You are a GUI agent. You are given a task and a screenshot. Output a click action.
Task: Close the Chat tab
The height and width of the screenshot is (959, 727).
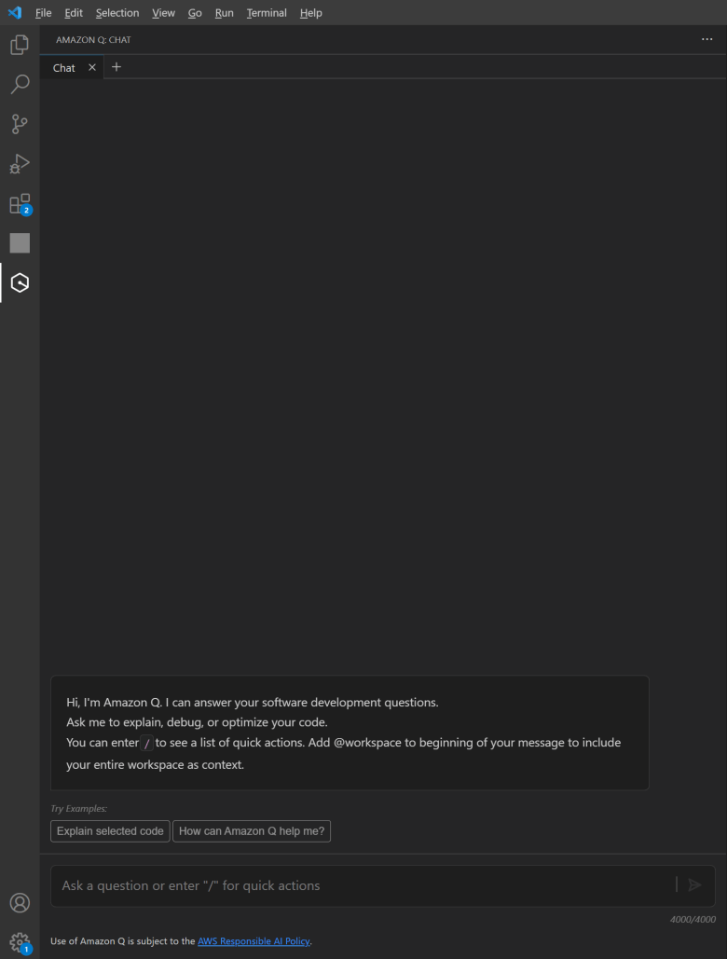coord(92,67)
